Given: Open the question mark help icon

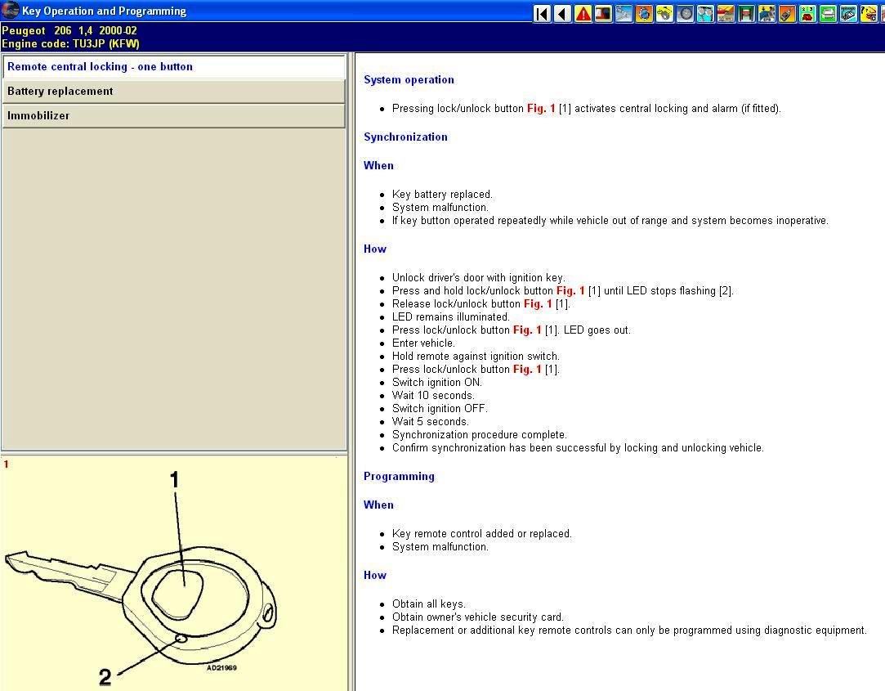Looking at the screenshot, I should 869,13.
